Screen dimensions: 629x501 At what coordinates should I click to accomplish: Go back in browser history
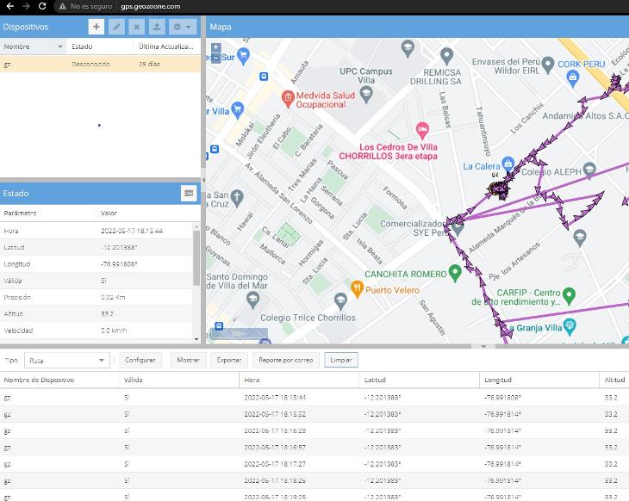[10, 6]
